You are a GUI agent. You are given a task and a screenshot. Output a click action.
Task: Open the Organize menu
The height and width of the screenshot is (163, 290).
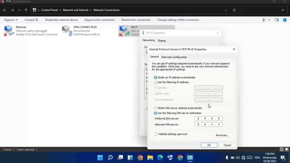[10, 20]
